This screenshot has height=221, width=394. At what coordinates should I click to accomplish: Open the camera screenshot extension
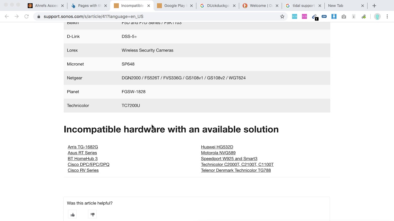[344, 17]
